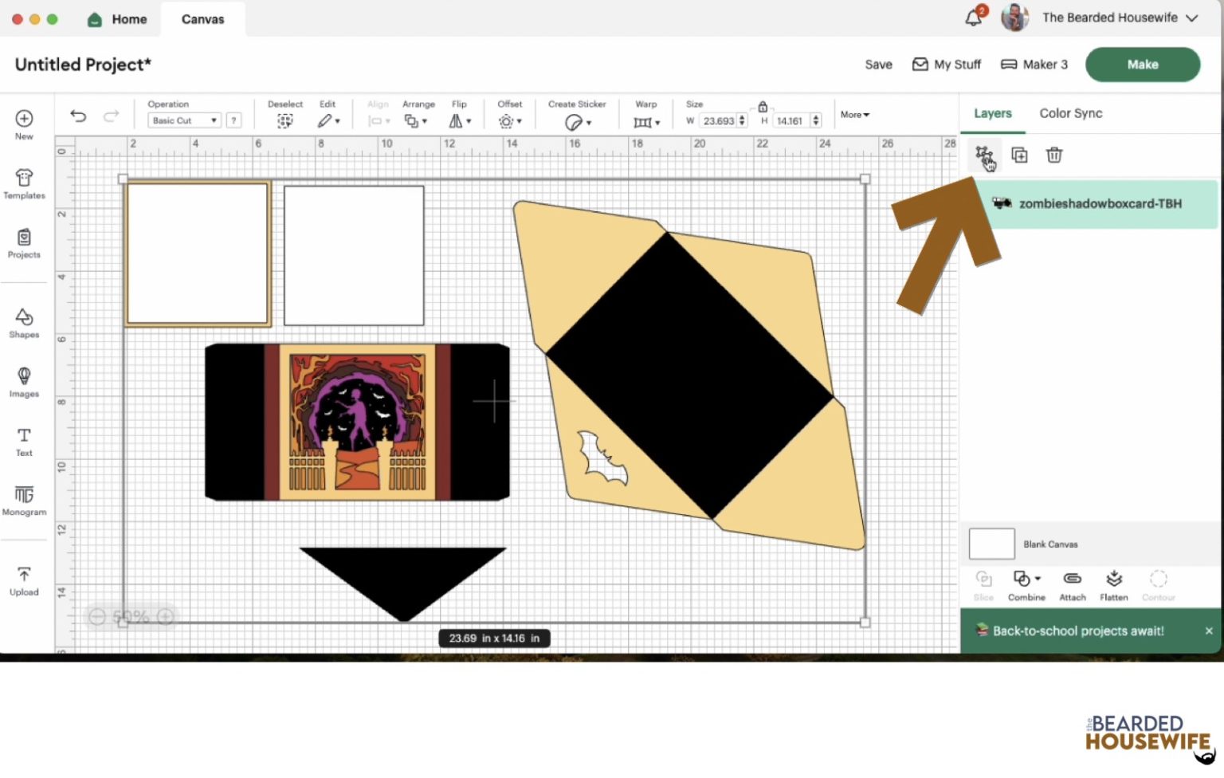Click the Blank Canvas color swatch
The height and width of the screenshot is (778, 1224).
(x=991, y=544)
